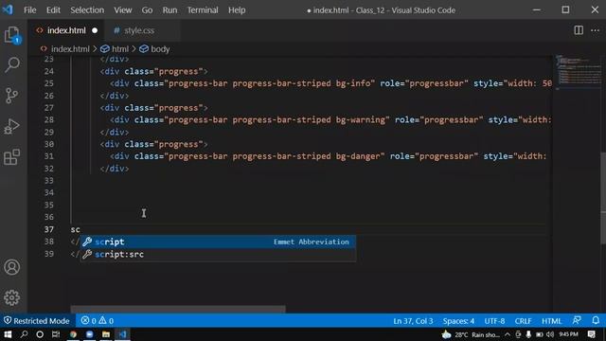Open errors and warnings problems indicator
This screenshot has width=606, height=341.
click(x=98, y=320)
